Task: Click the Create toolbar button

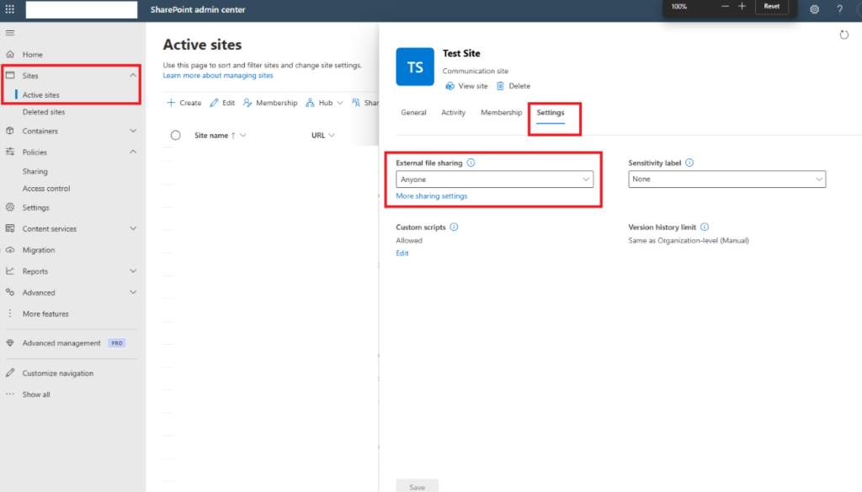Action: (184, 103)
